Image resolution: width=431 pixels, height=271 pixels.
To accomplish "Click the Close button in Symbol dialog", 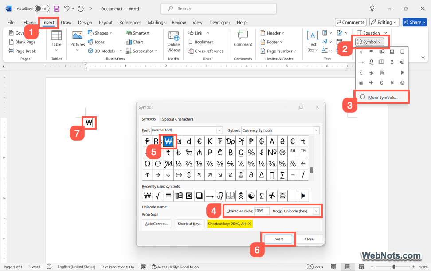I will (x=309, y=239).
